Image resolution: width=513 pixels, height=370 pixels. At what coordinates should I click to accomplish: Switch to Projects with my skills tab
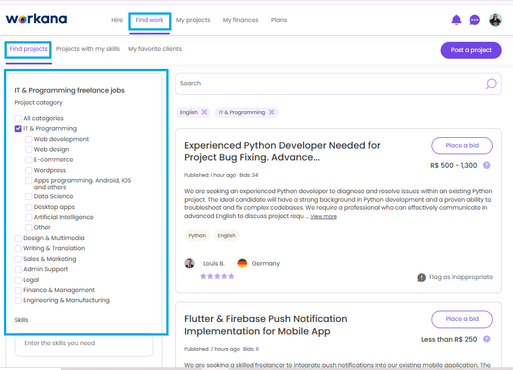88,49
